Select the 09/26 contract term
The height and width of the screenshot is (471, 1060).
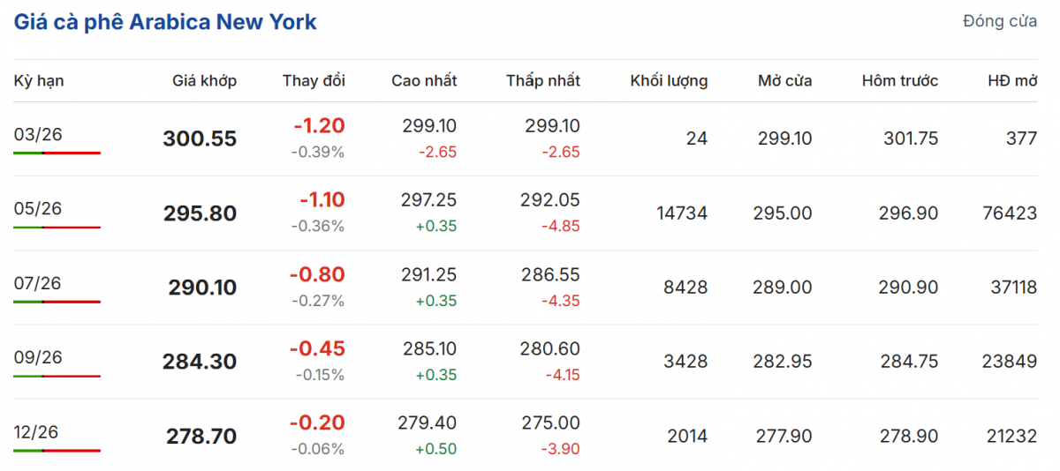(x=38, y=357)
